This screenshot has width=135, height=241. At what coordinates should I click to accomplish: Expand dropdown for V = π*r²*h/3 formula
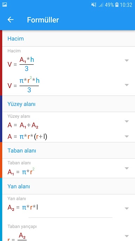[127, 85]
